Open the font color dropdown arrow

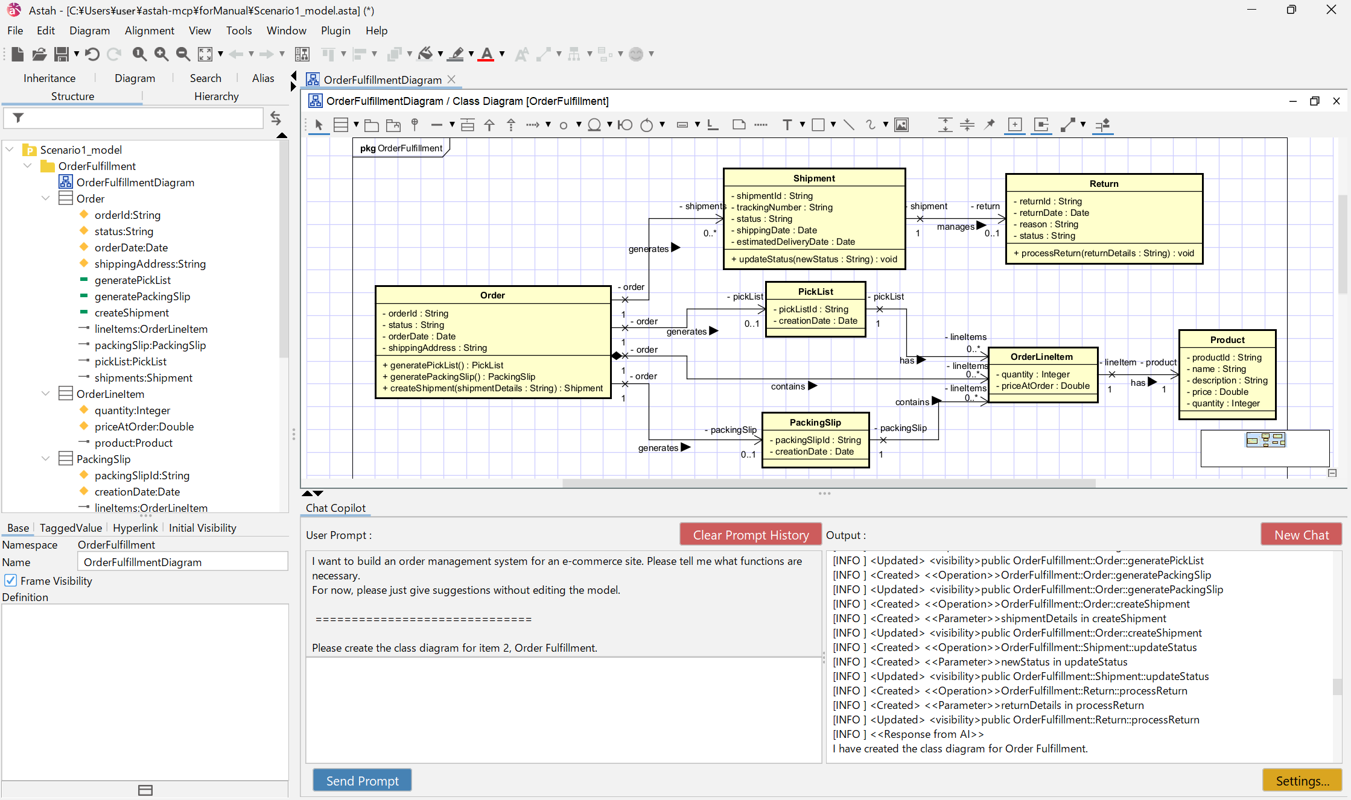[x=502, y=54]
